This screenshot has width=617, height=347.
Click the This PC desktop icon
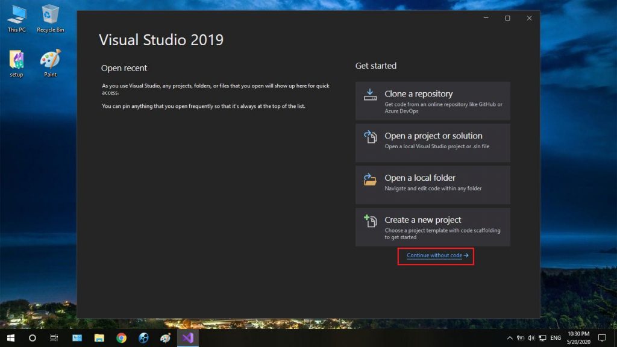point(16,18)
